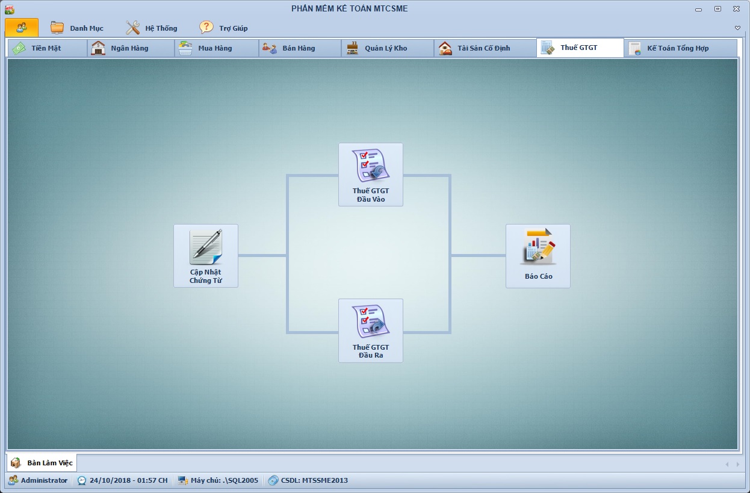750x493 pixels.
Task: Switch to the Ngân Hàng tab
Action: click(129, 48)
